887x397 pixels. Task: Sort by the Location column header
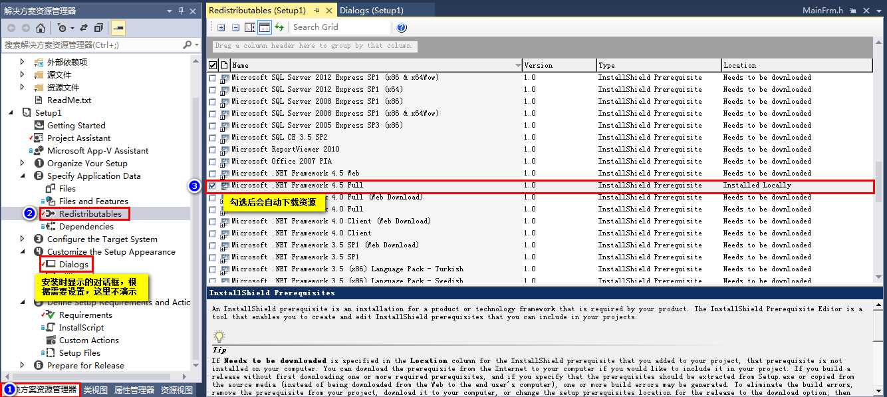797,65
